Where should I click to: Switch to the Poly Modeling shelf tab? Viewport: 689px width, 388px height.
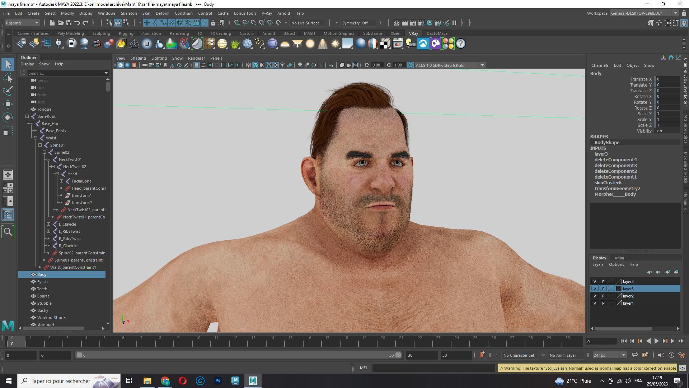[70, 33]
